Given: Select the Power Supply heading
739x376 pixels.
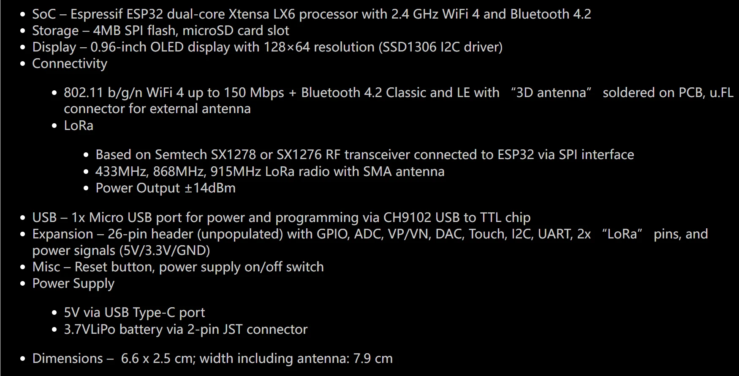Looking at the screenshot, I should (x=73, y=283).
